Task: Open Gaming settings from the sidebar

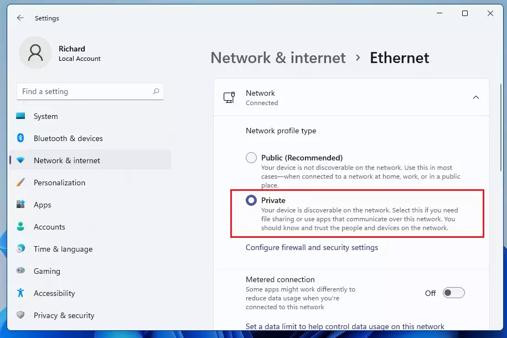Action: pos(46,271)
